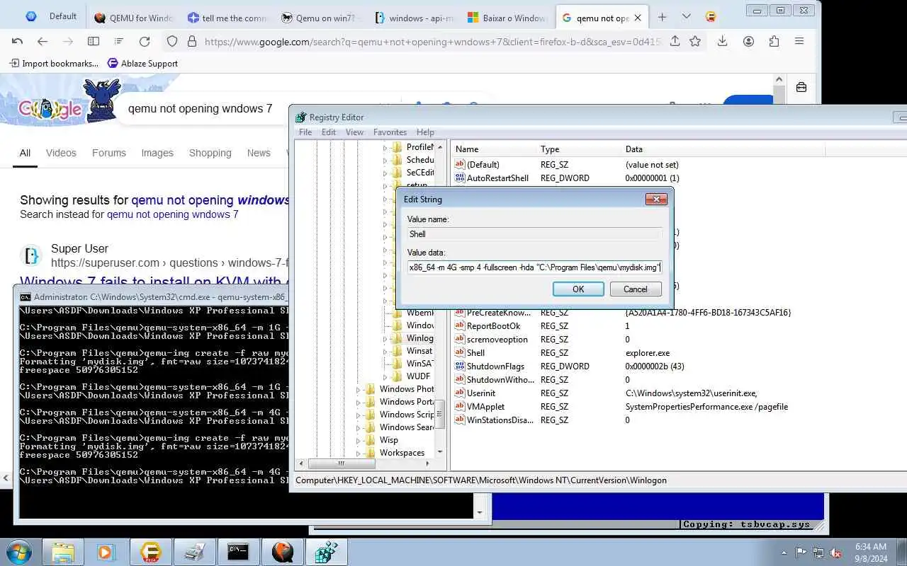Click Cancel in the Edit String dialog
907x566 pixels.
point(635,289)
